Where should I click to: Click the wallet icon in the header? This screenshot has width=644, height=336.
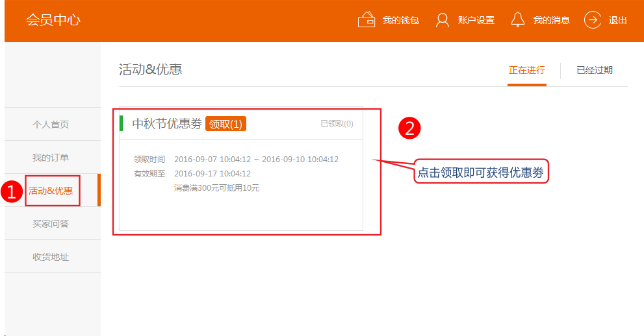coord(367,20)
